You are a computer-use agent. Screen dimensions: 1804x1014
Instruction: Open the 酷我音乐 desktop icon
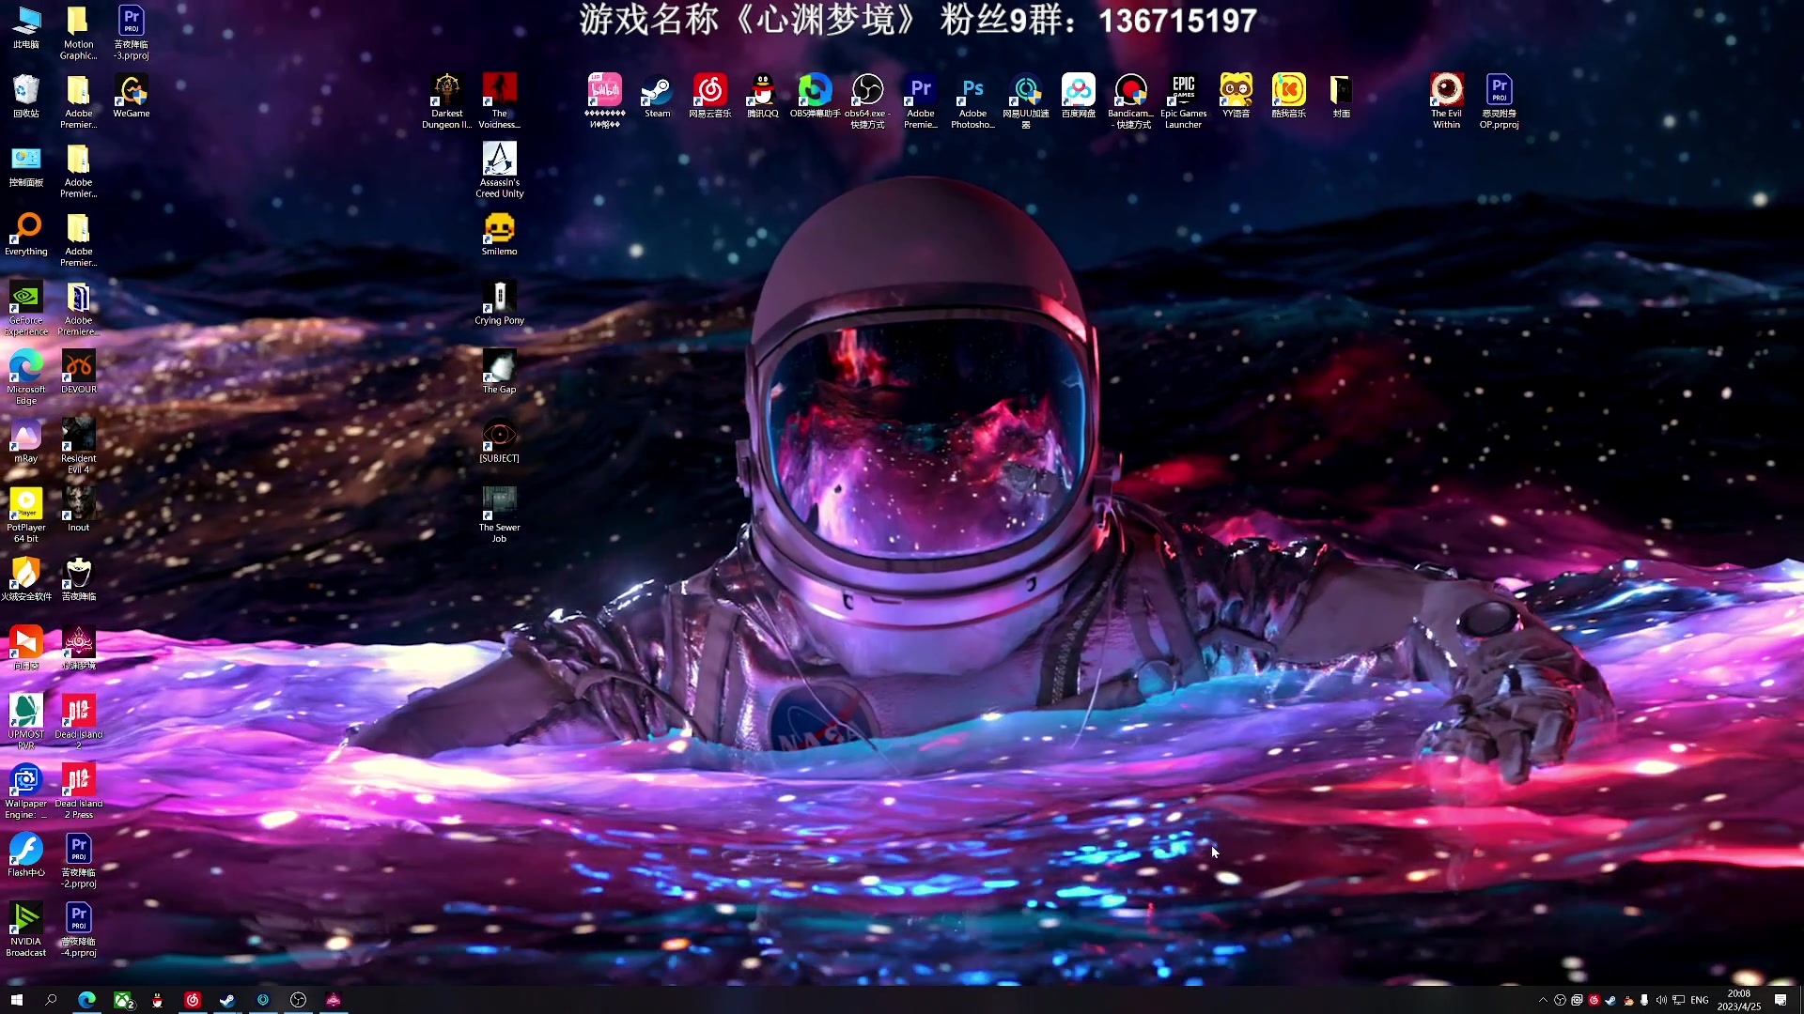click(x=1288, y=97)
